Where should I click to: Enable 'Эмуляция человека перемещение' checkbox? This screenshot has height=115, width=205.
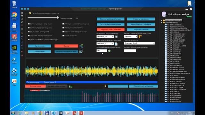[x=63, y=24]
